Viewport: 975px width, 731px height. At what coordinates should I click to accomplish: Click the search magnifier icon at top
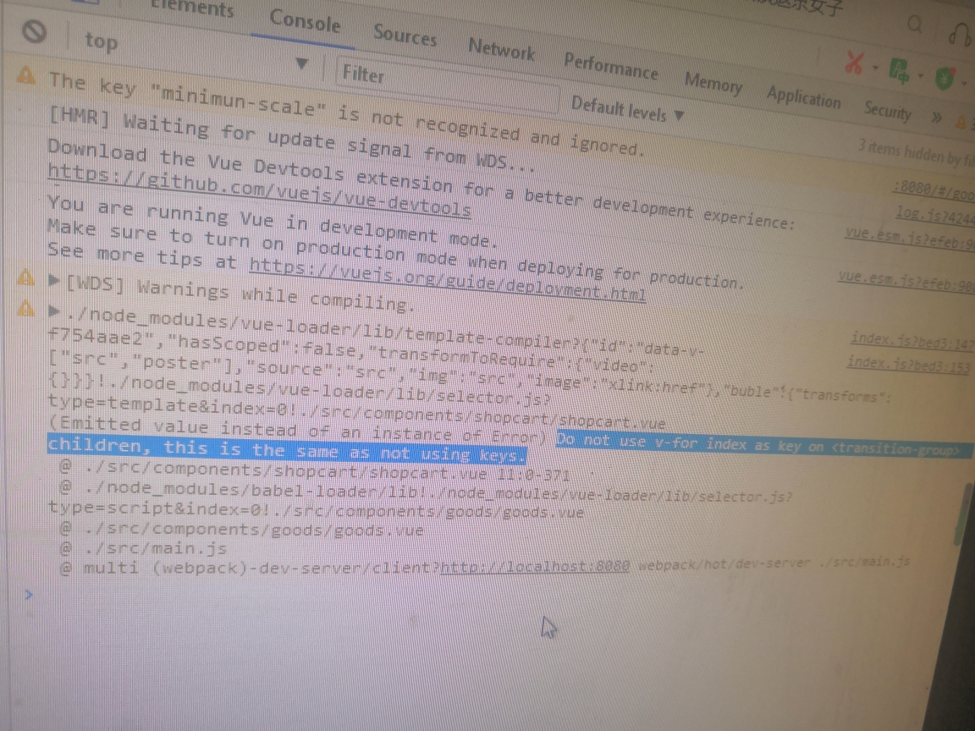[915, 25]
